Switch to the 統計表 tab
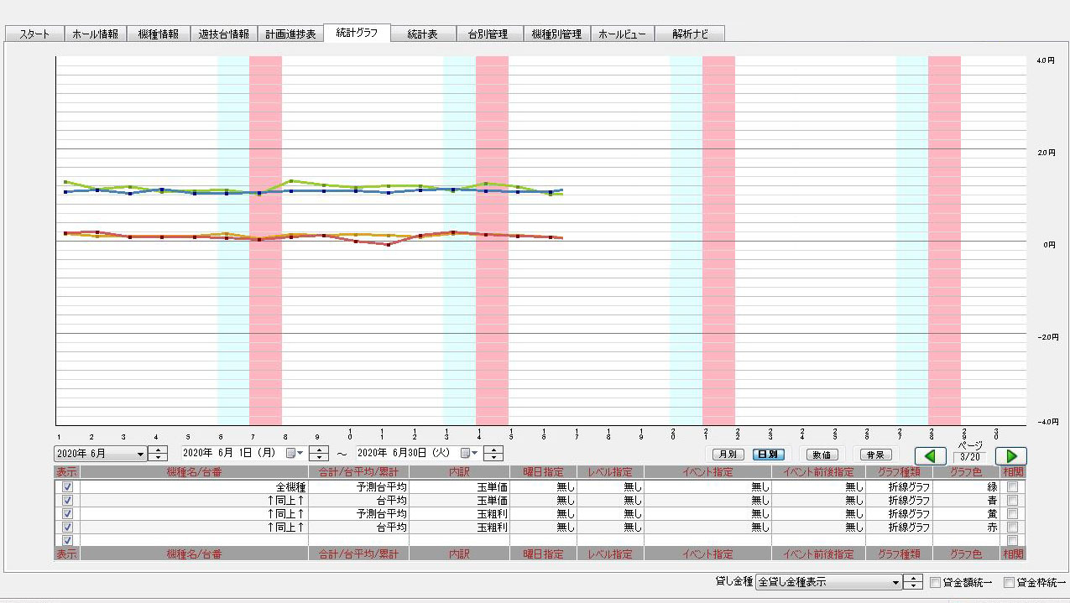Image resolution: width=1070 pixels, height=603 pixels. click(422, 34)
